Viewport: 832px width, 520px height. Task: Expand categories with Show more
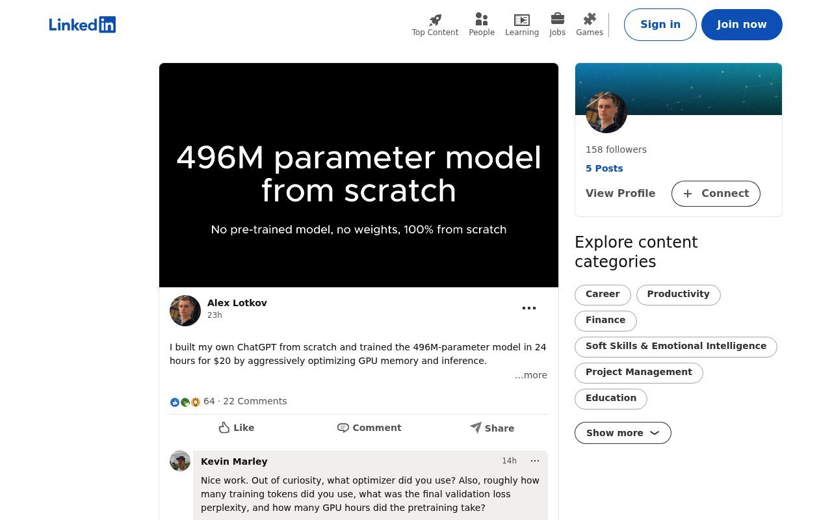tap(623, 433)
